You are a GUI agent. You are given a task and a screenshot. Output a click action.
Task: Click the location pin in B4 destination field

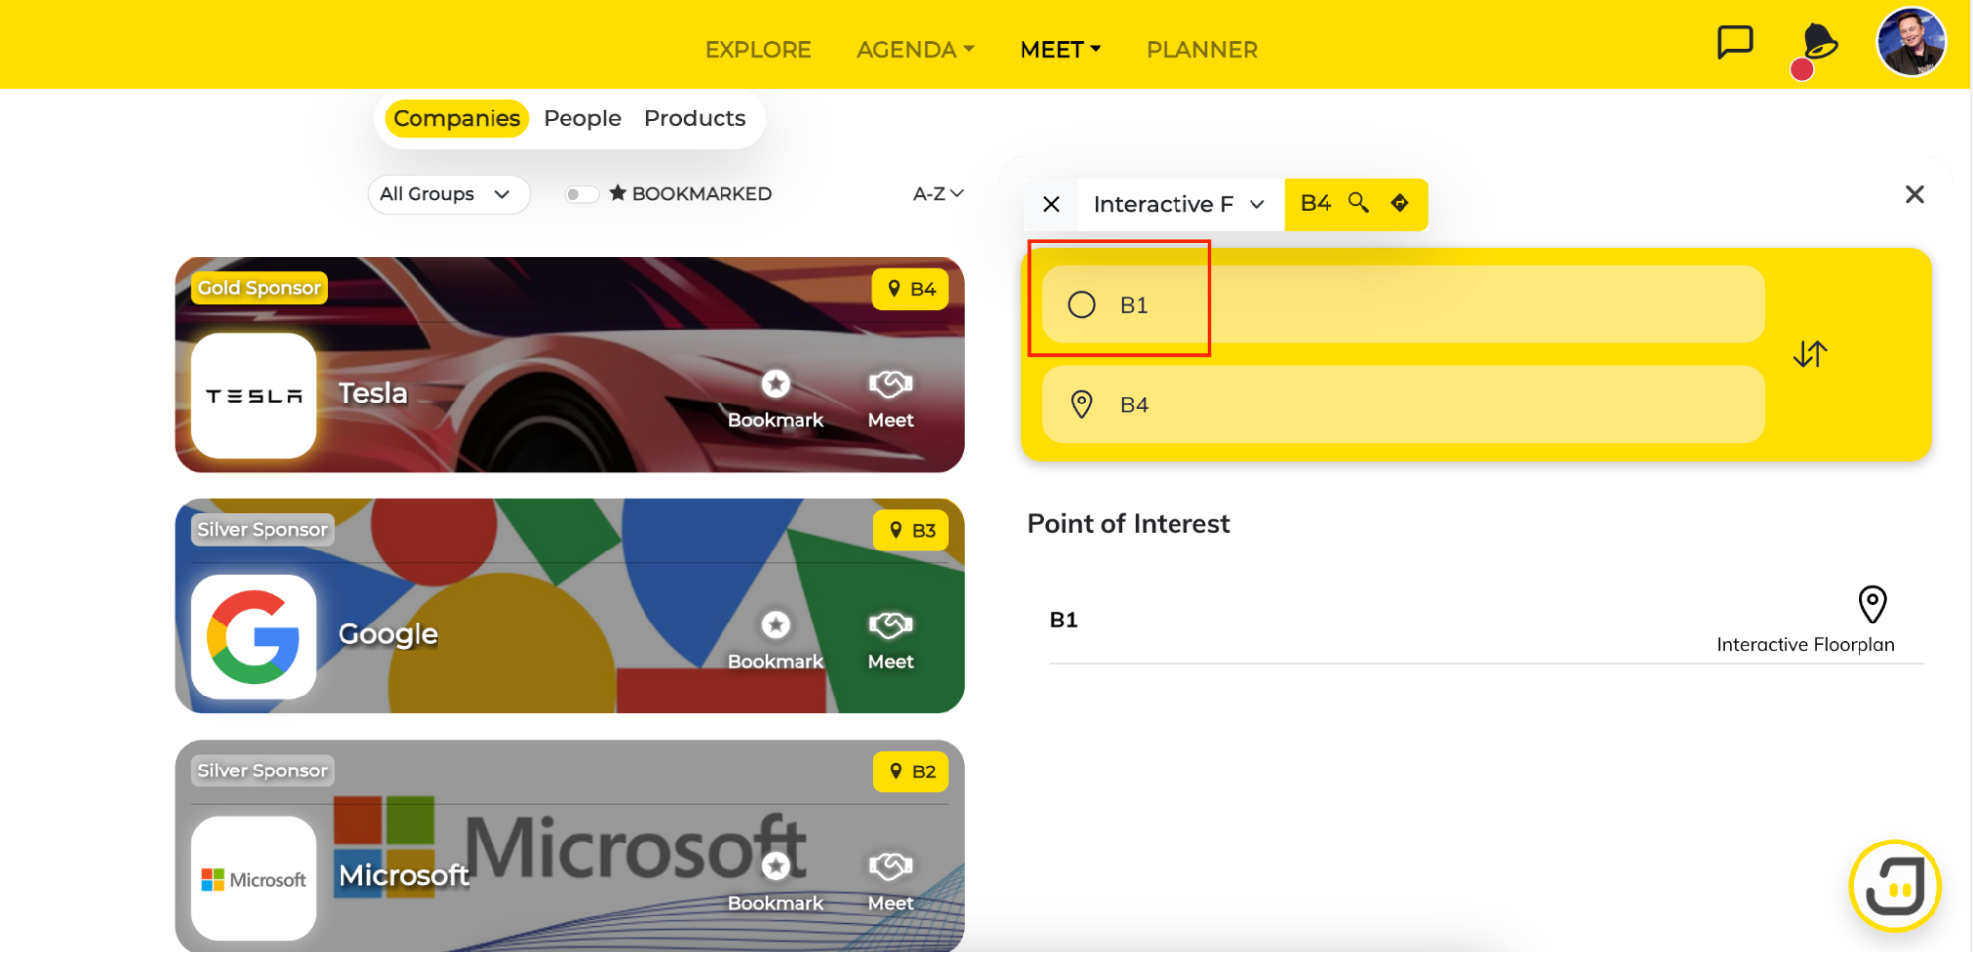[x=1082, y=404]
